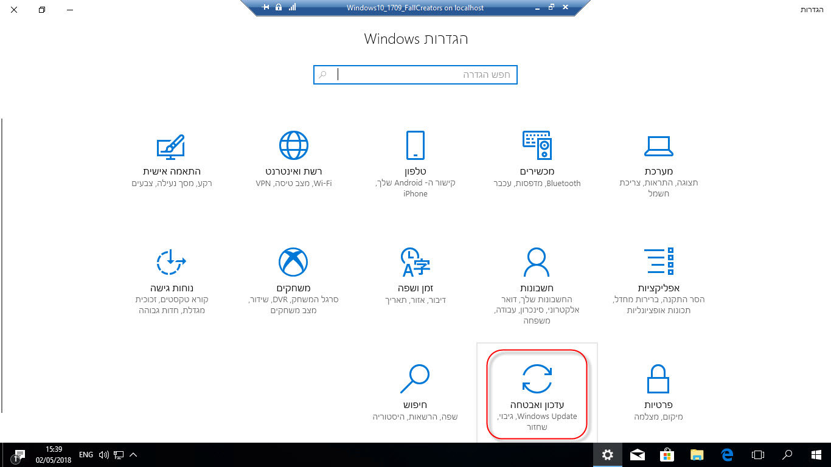Open the Accounts (חשבונות) person icon
The width and height of the screenshot is (831, 467).
[537, 262]
